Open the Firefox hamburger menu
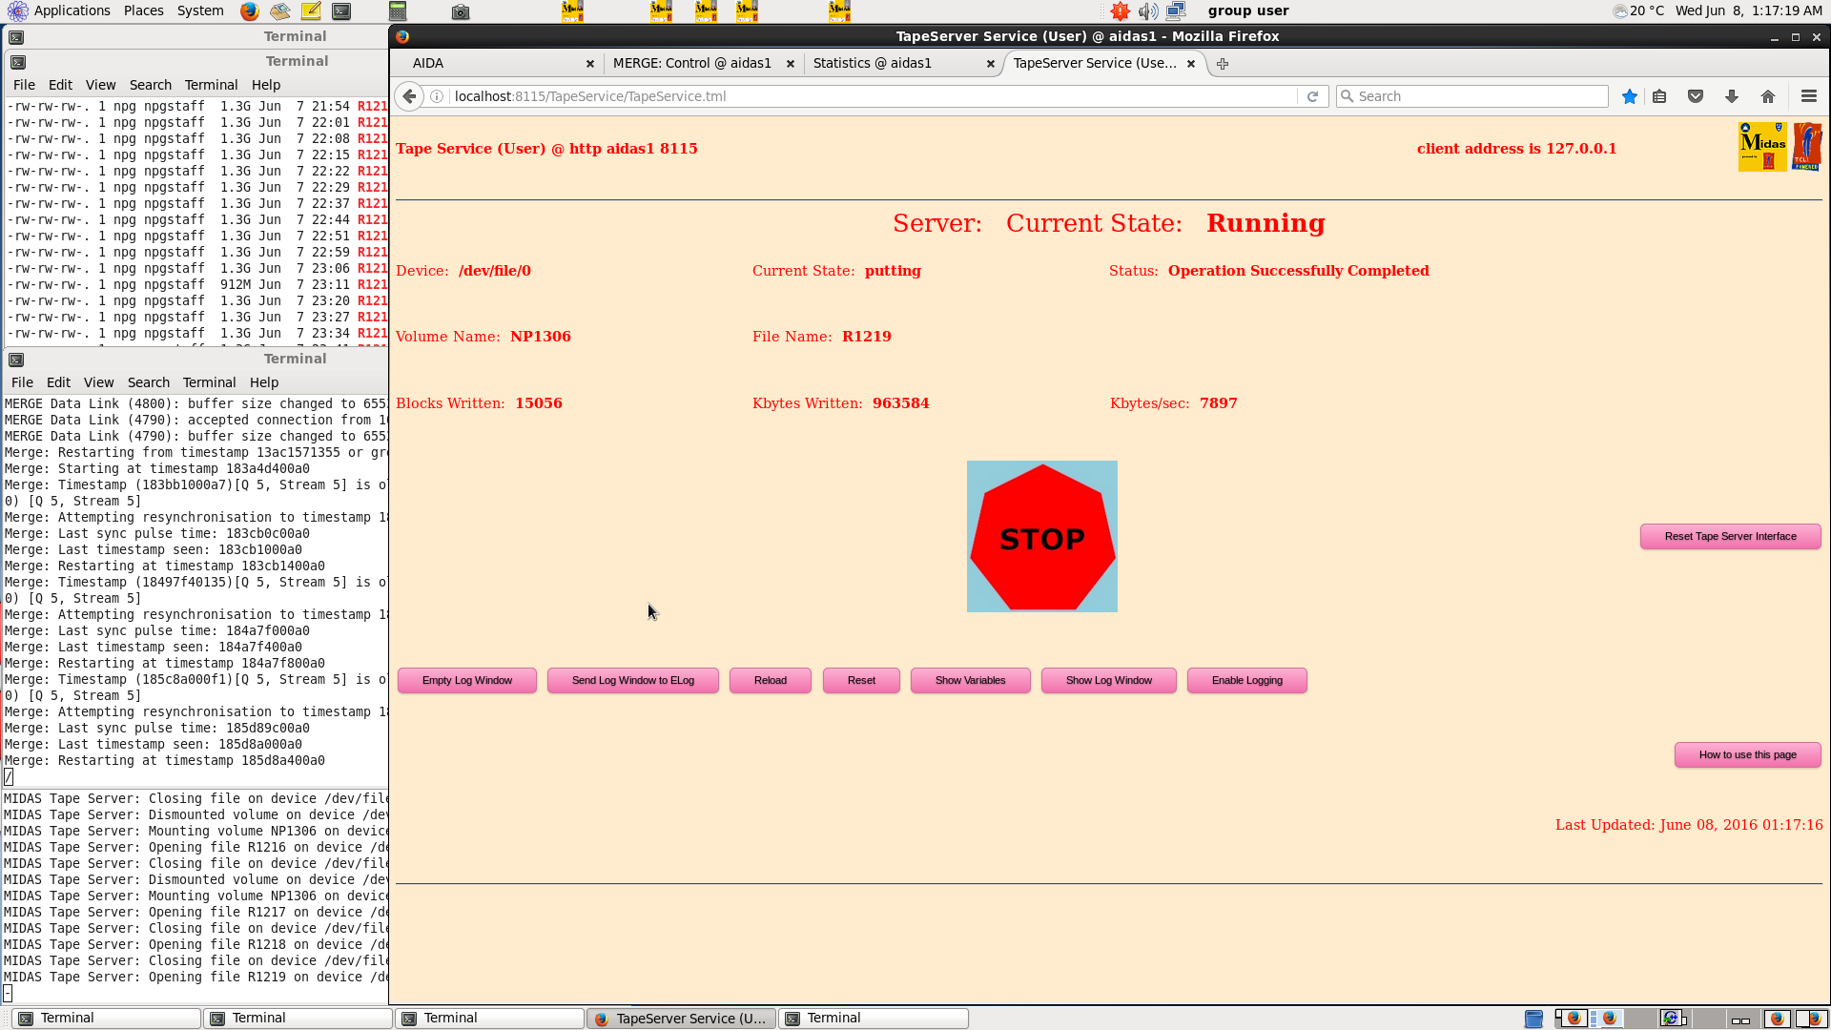Image resolution: width=1831 pixels, height=1030 pixels. pyautogui.click(x=1808, y=96)
